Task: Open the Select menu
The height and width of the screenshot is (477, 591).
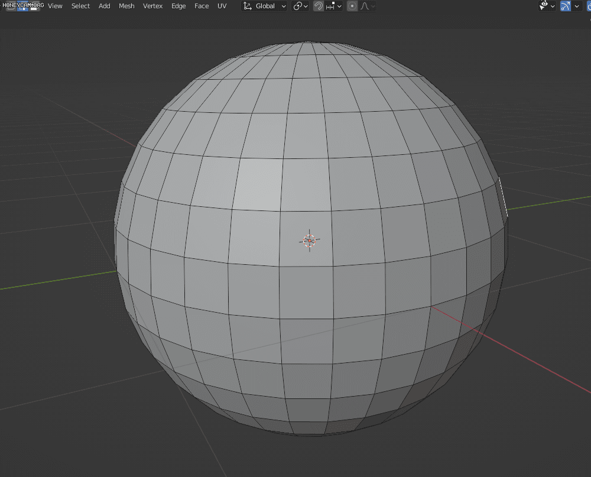Action: 80,6
